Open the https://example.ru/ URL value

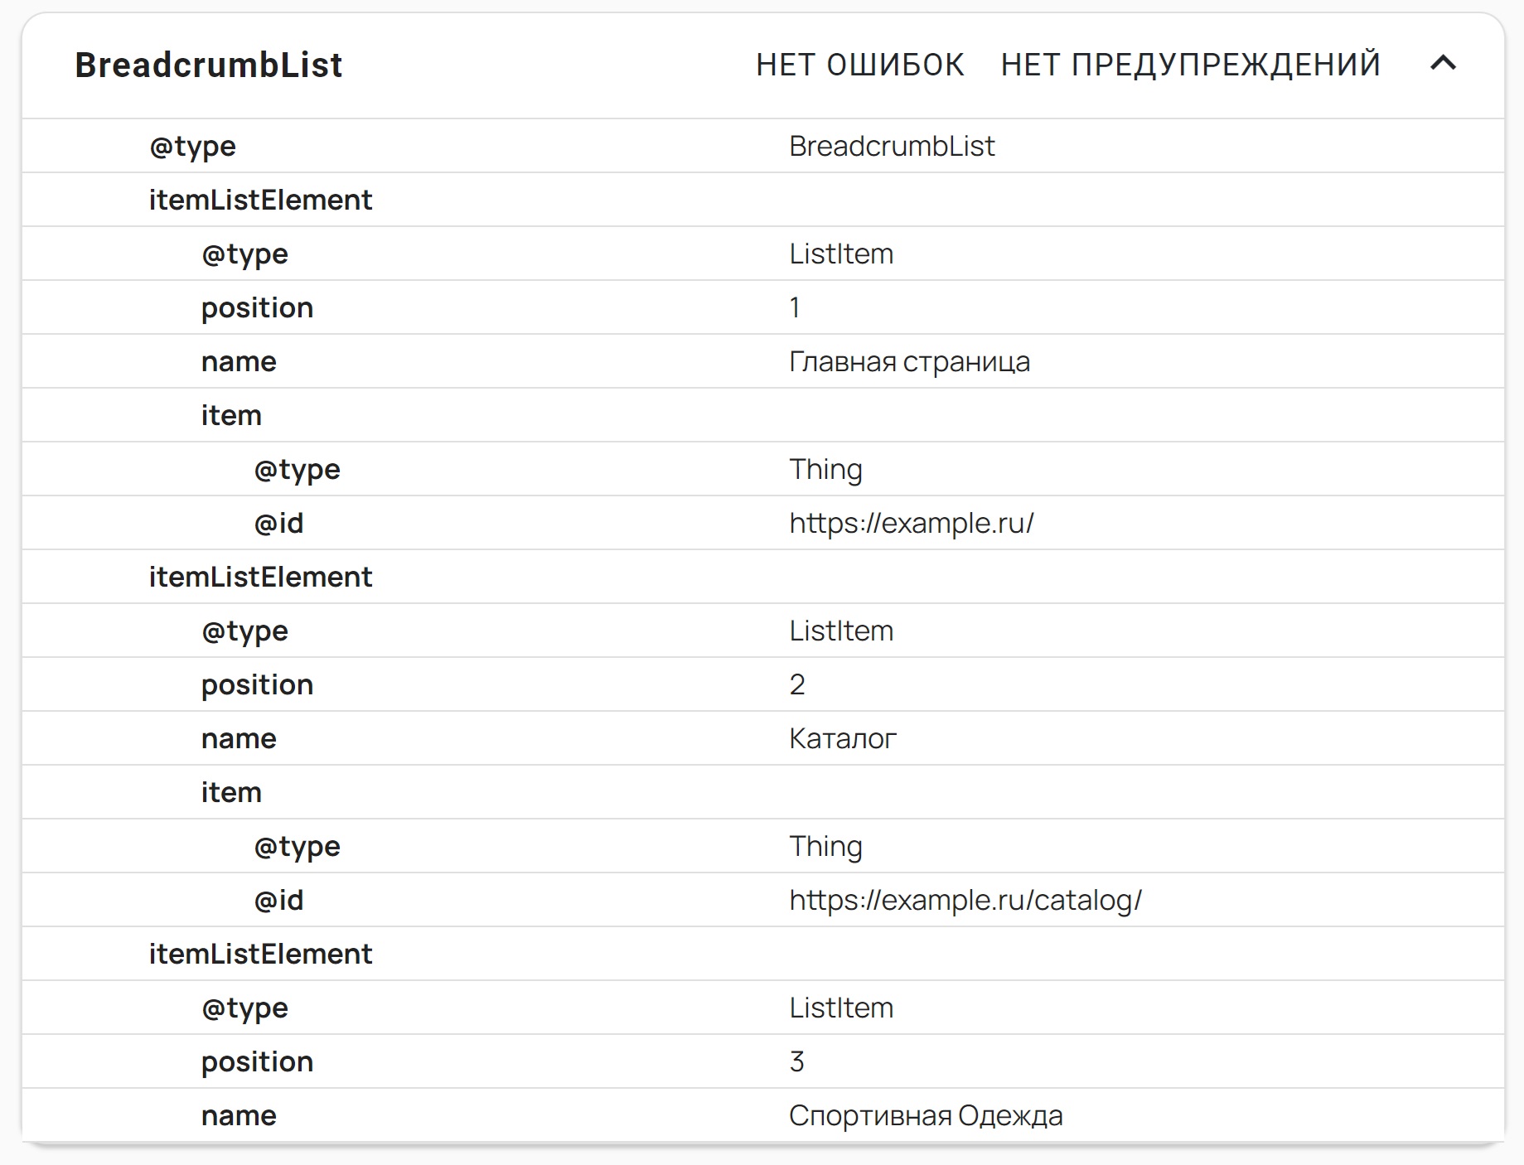[x=911, y=523]
